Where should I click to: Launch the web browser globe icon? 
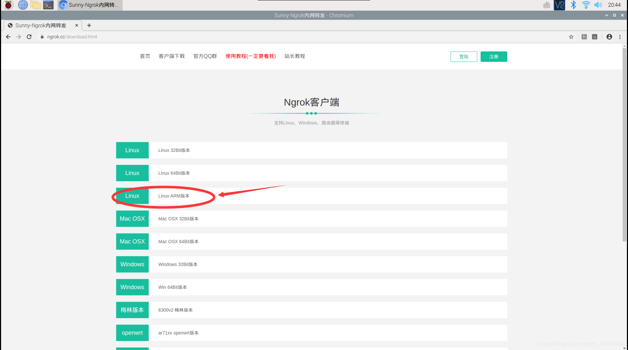(x=23, y=5)
